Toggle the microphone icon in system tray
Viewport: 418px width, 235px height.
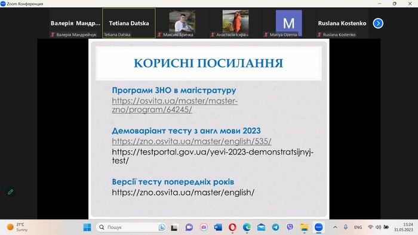point(346,227)
